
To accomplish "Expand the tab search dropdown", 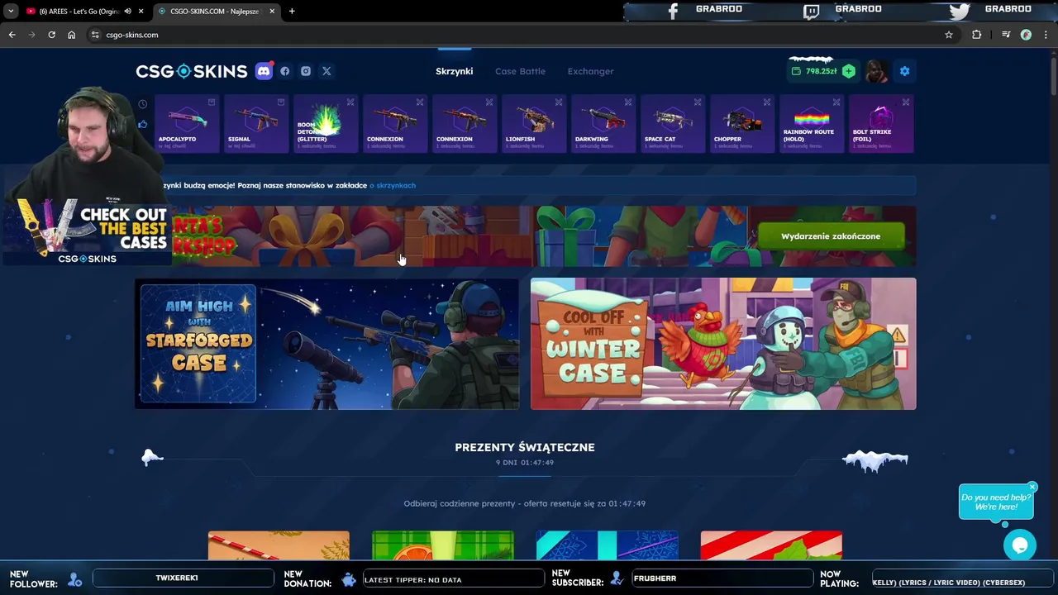I will click(11, 12).
